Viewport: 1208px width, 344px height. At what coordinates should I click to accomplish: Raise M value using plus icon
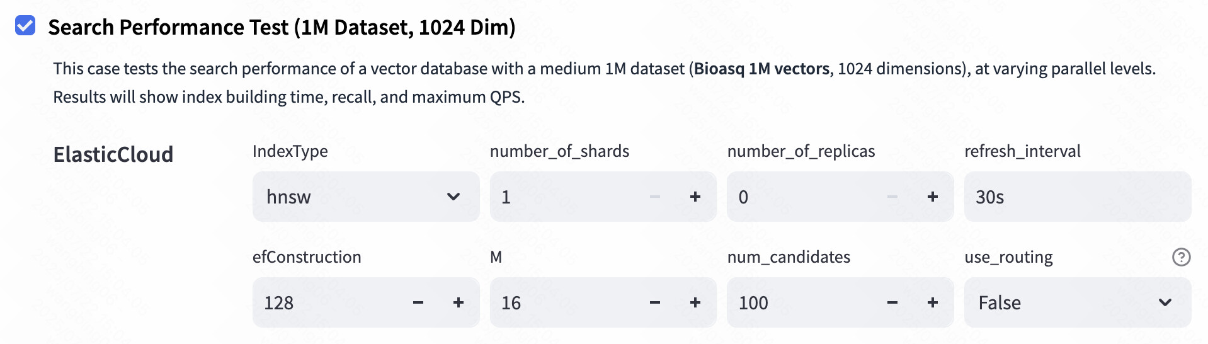695,302
